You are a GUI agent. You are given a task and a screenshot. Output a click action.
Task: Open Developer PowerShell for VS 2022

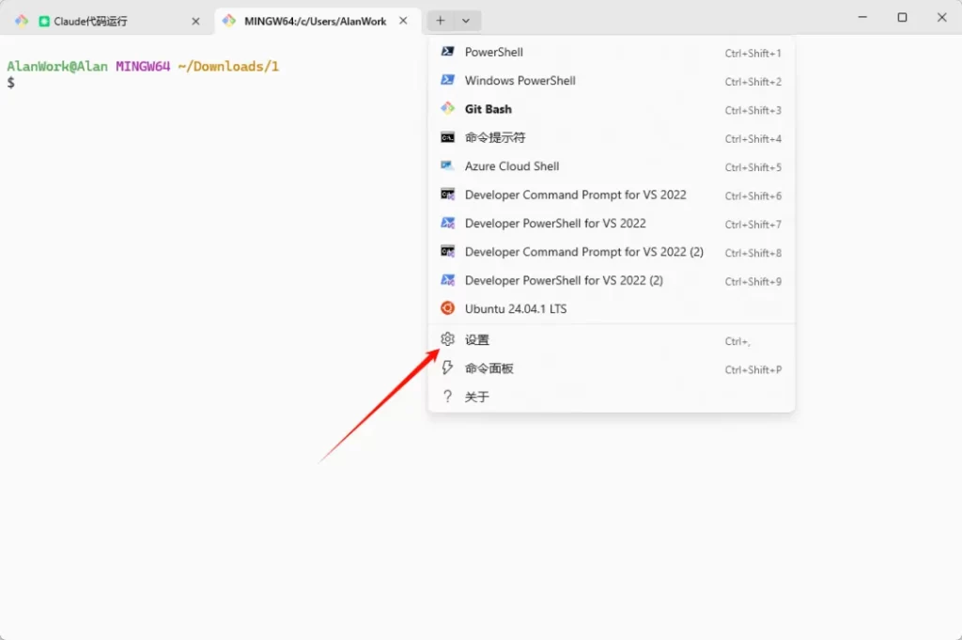click(x=611, y=224)
